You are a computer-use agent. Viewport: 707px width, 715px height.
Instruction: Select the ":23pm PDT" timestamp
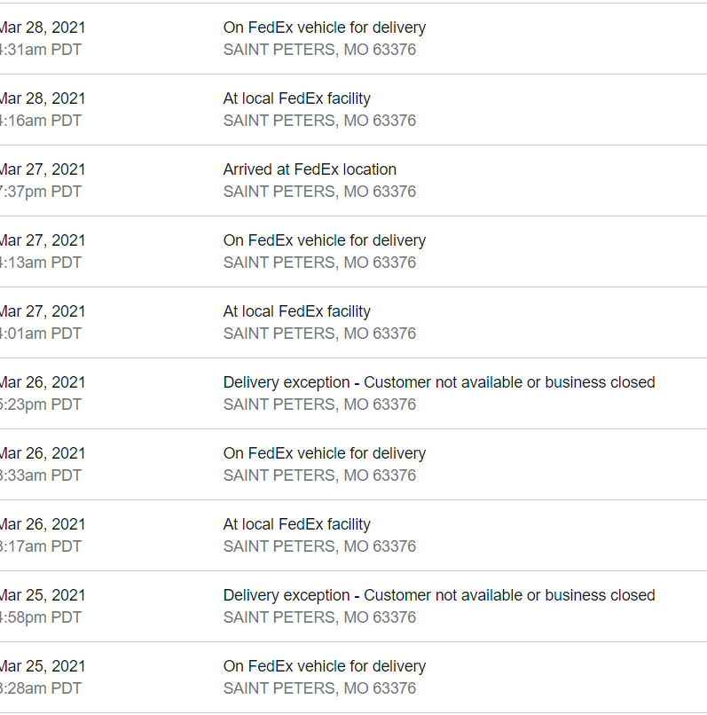pyautogui.click(x=41, y=405)
